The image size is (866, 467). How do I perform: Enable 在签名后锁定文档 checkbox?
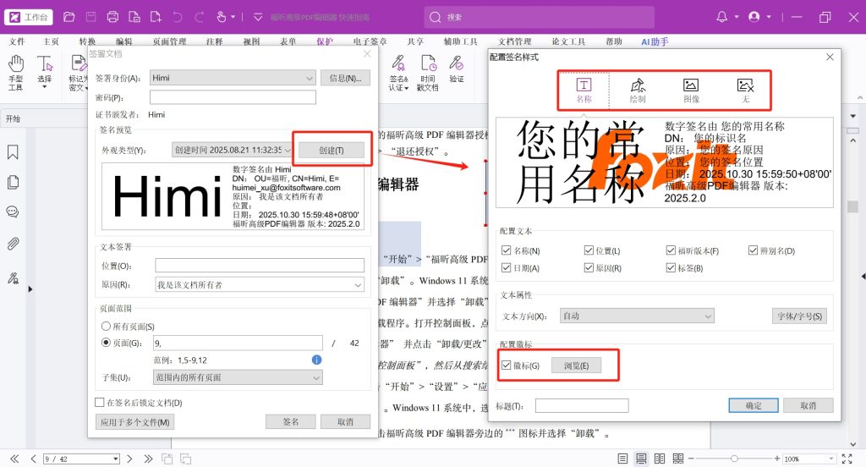click(x=100, y=403)
